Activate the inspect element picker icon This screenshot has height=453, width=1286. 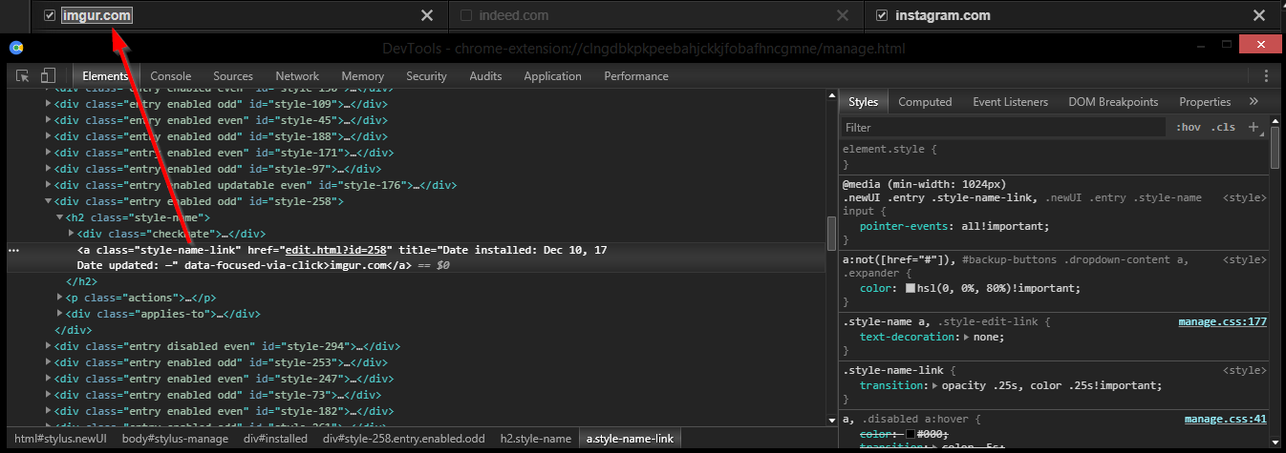tap(22, 76)
